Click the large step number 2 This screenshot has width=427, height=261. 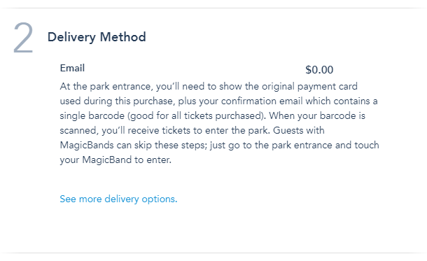pos(23,38)
